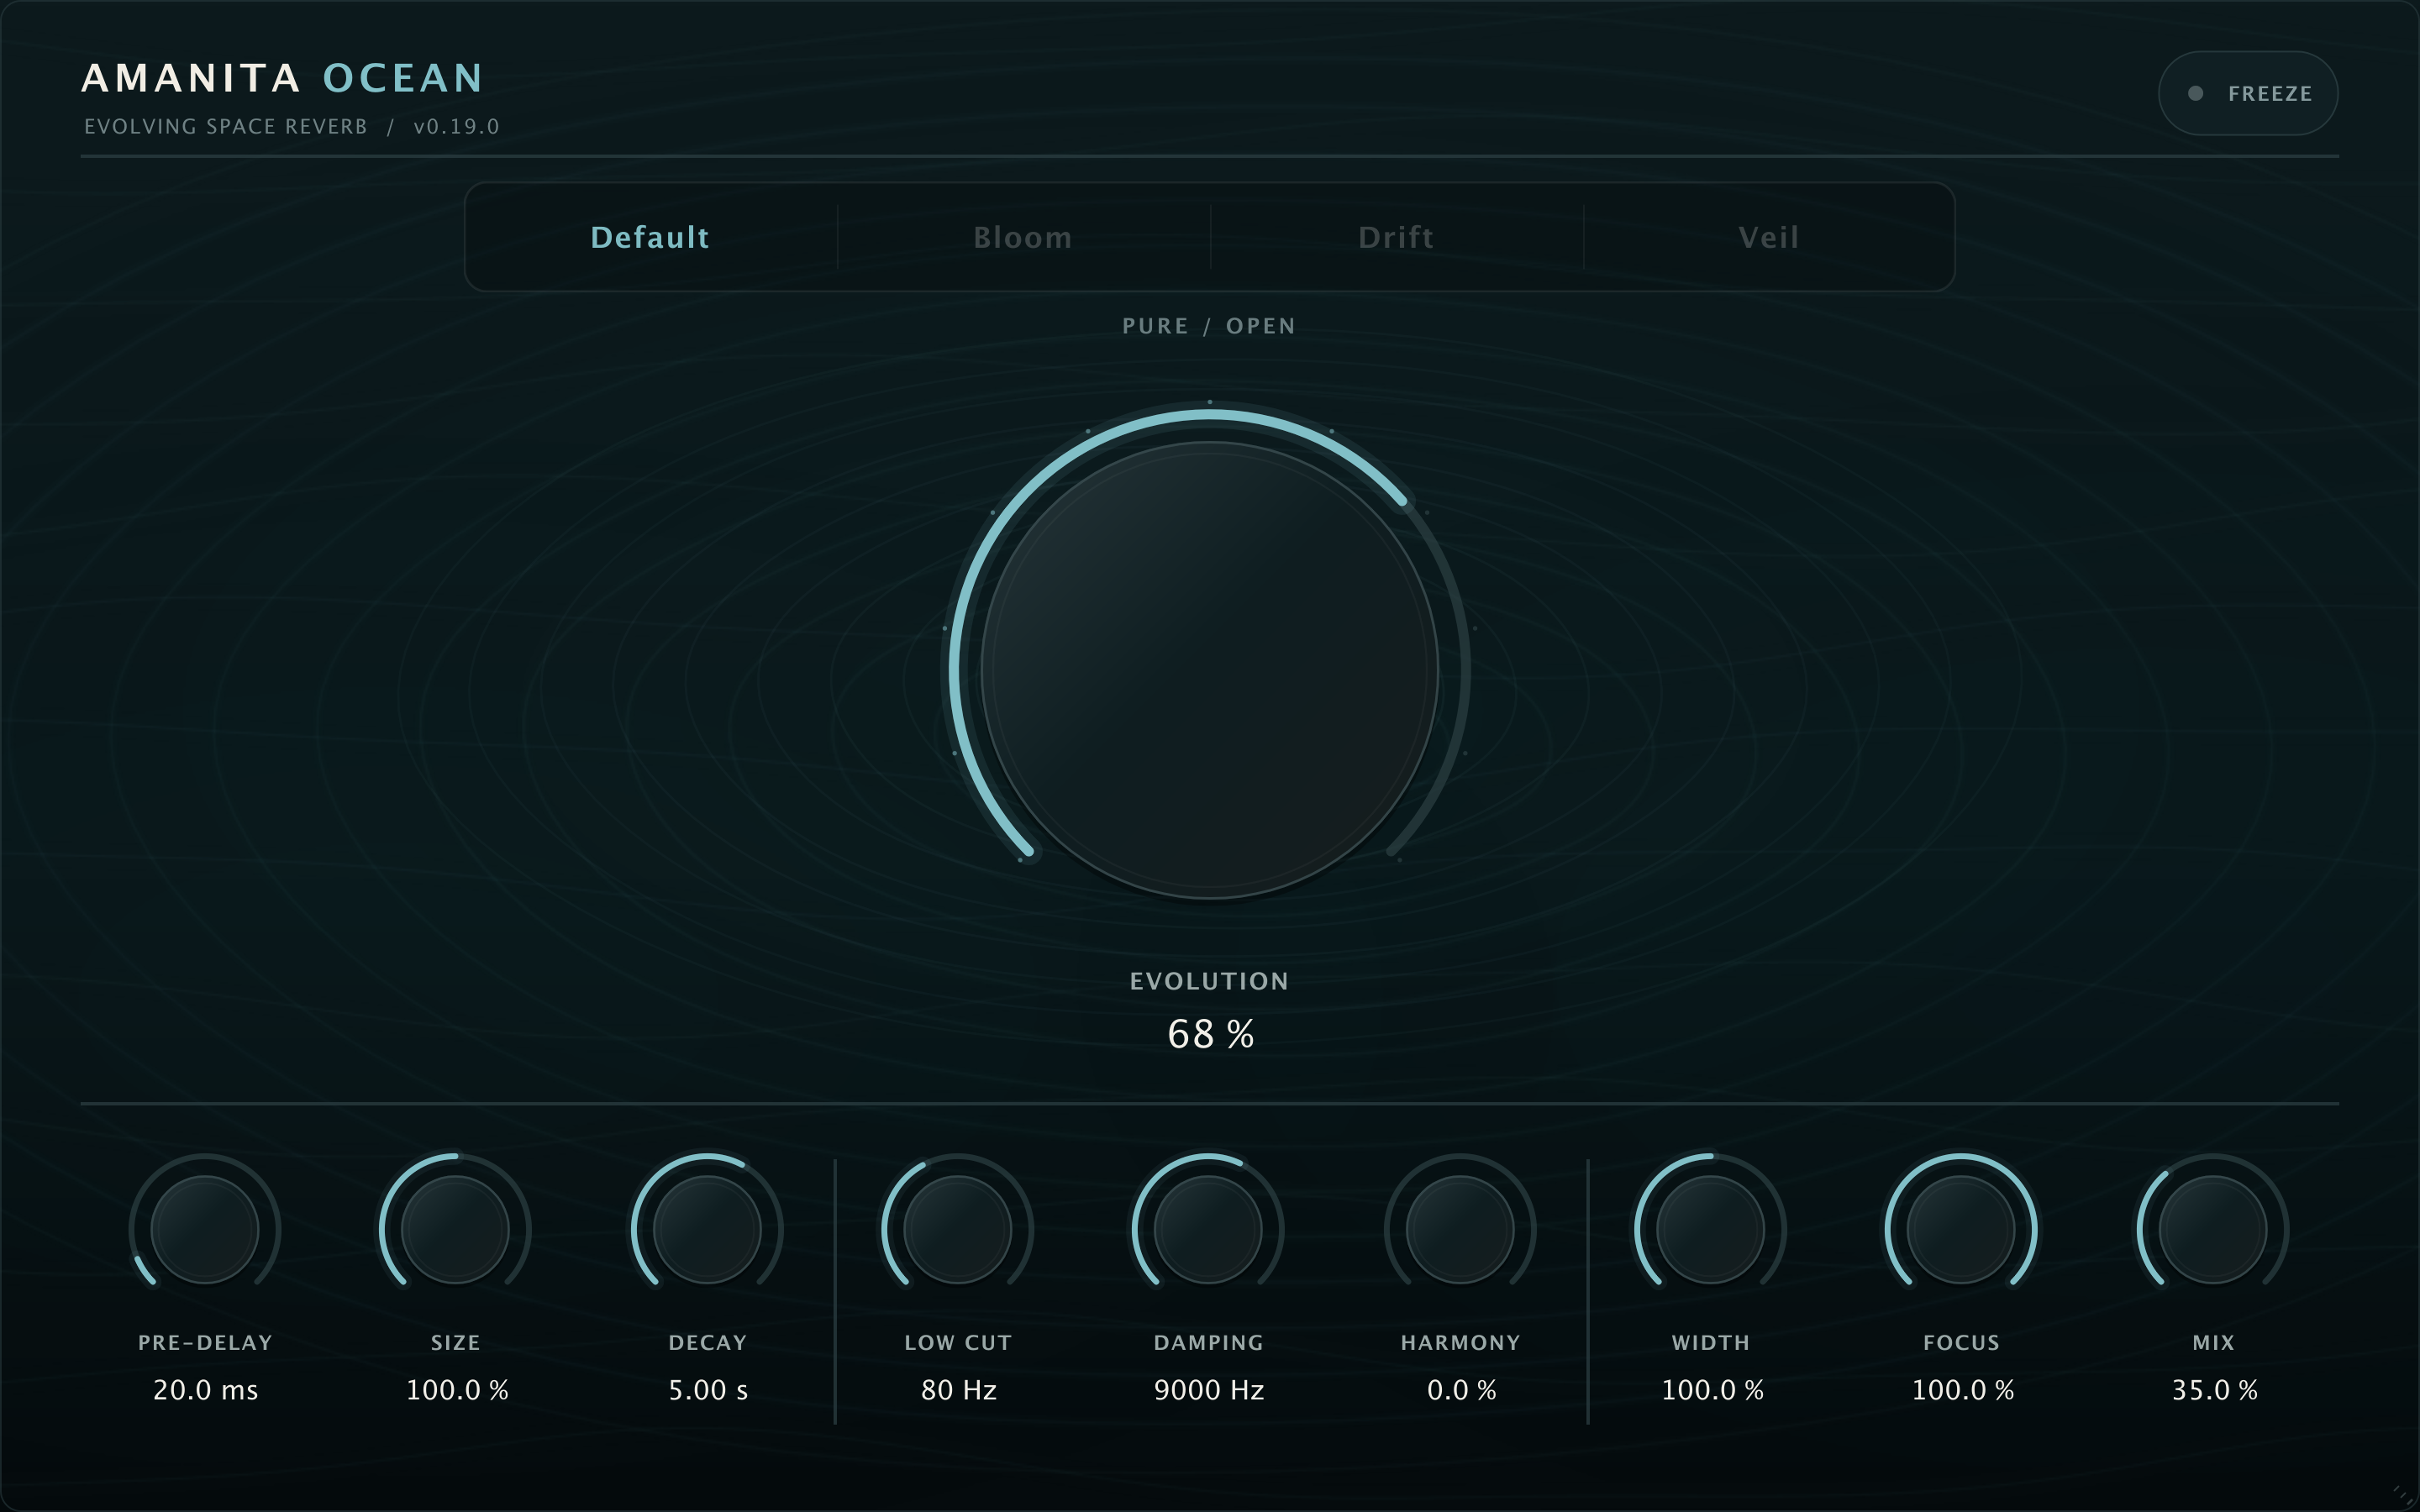Click the WIDTH label
2420x1512 pixels.
[1711, 1343]
